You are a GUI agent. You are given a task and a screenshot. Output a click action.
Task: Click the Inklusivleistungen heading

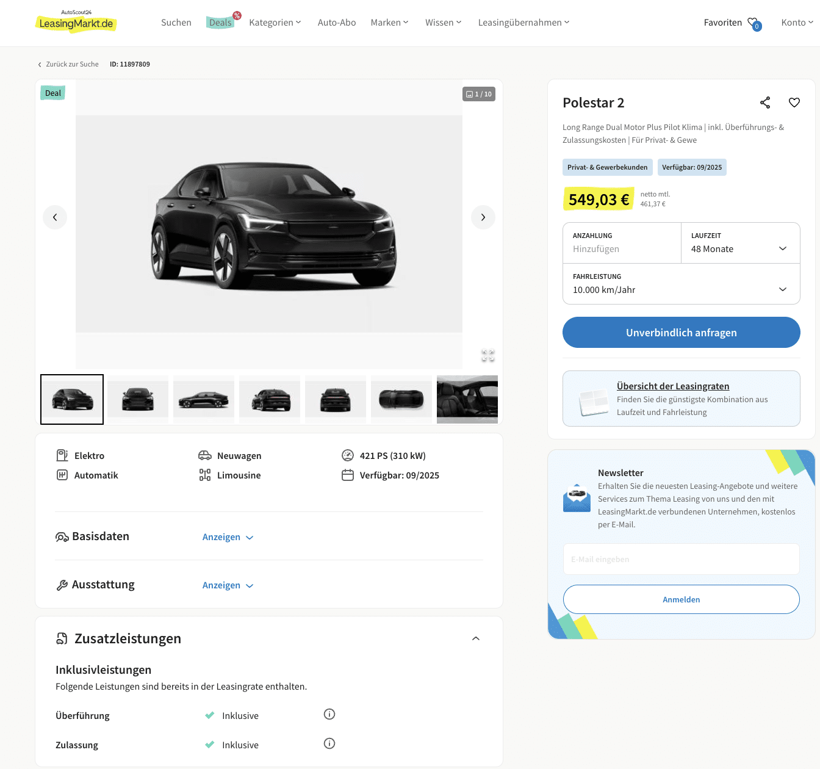tap(104, 670)
